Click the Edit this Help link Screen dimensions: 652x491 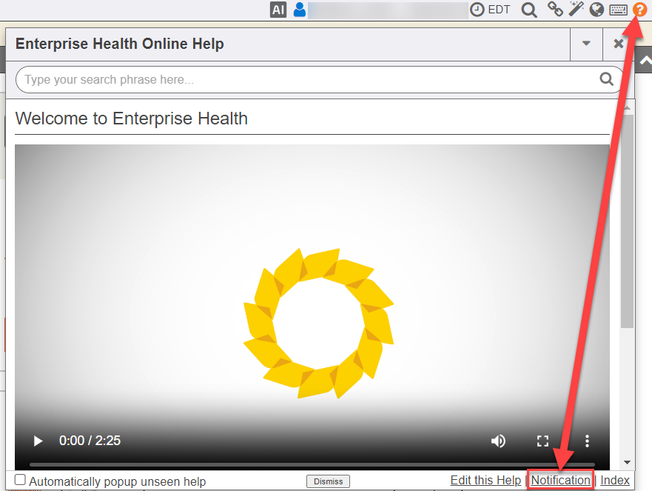point(485,481)
